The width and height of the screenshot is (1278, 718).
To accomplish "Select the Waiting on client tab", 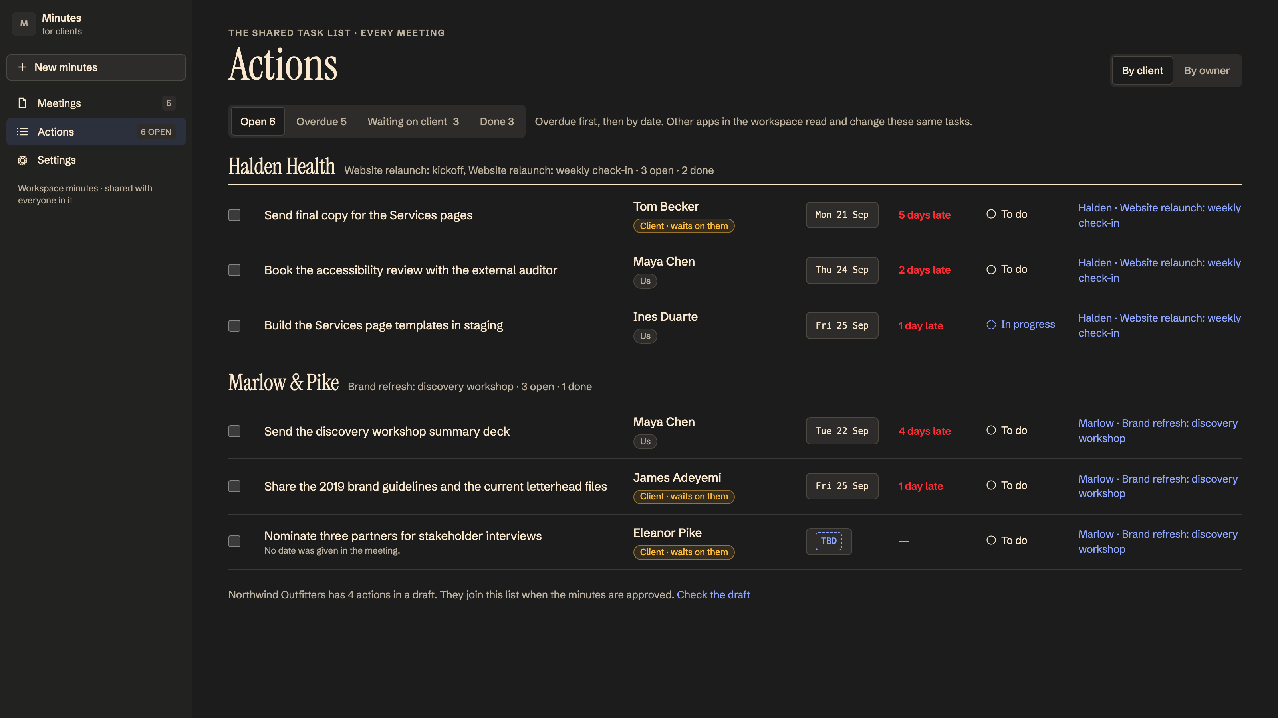I will tap(413, 121).
